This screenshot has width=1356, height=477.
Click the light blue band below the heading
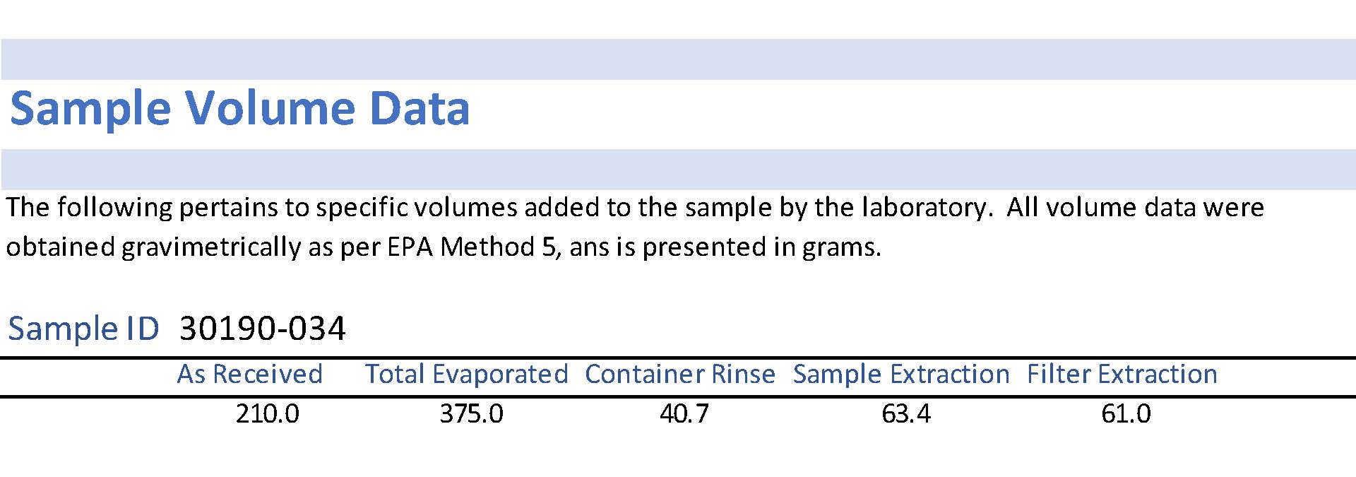[678, 170]
